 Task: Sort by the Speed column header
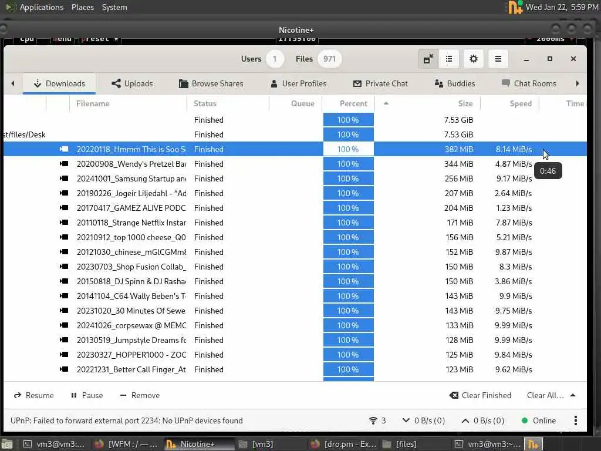click(510, 103)
